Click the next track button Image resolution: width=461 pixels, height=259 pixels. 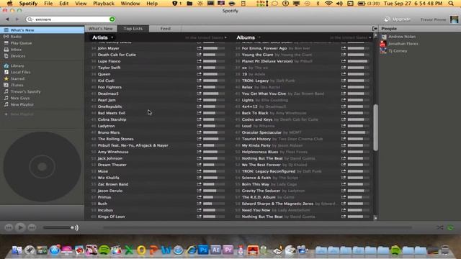(x=32, y=227)
